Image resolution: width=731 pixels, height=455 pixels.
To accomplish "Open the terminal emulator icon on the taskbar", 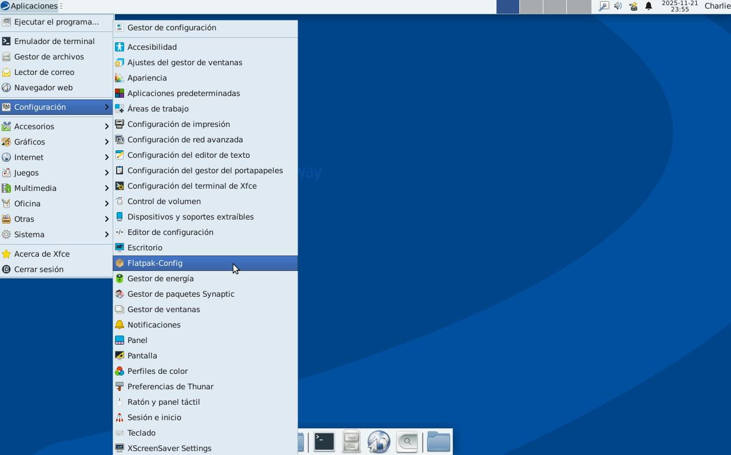I will tap(323, 441).
